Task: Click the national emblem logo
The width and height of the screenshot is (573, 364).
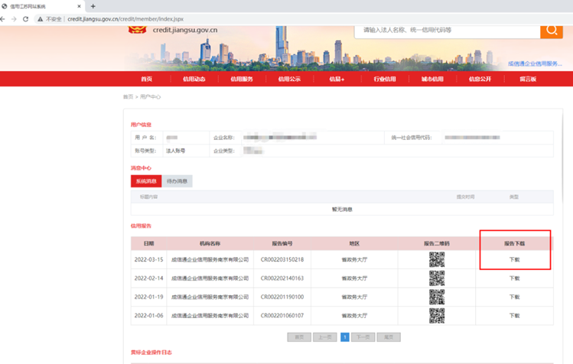Action: (138, 29)
